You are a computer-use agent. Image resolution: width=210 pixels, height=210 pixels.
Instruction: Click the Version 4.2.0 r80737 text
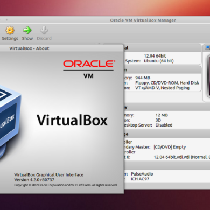(x=34, y=180)
